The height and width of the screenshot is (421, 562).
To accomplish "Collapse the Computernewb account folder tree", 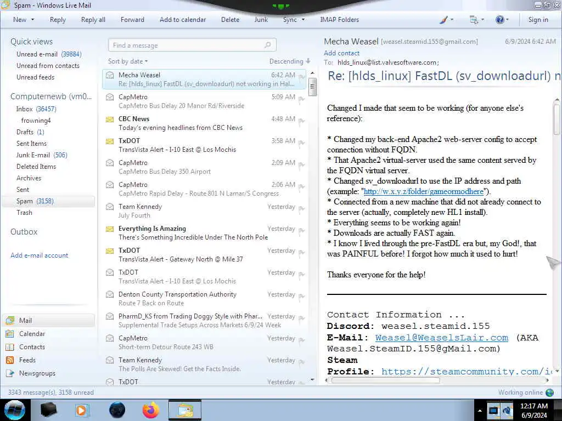I will point(51,96).
